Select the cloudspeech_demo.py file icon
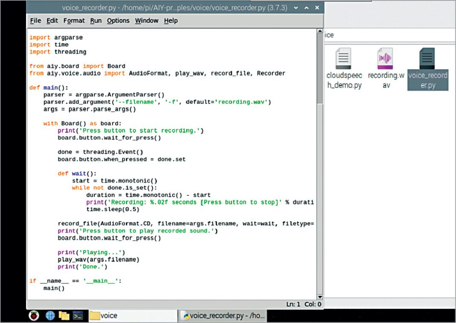The width and height of the screenshot is (456, 323). coord(344,58)
